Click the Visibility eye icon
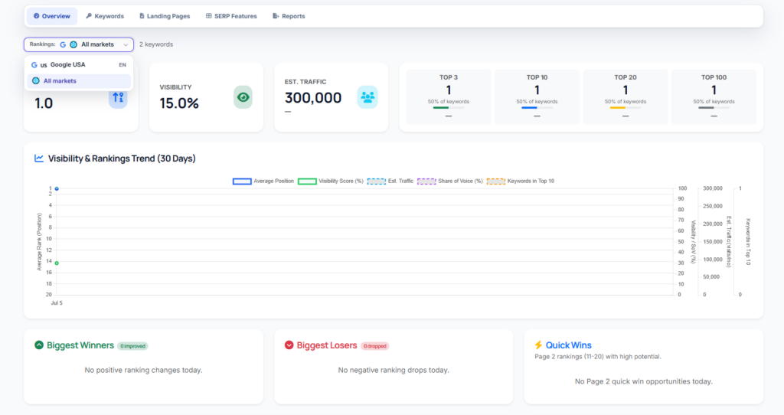The image size is (784, 415). [243, 97]
